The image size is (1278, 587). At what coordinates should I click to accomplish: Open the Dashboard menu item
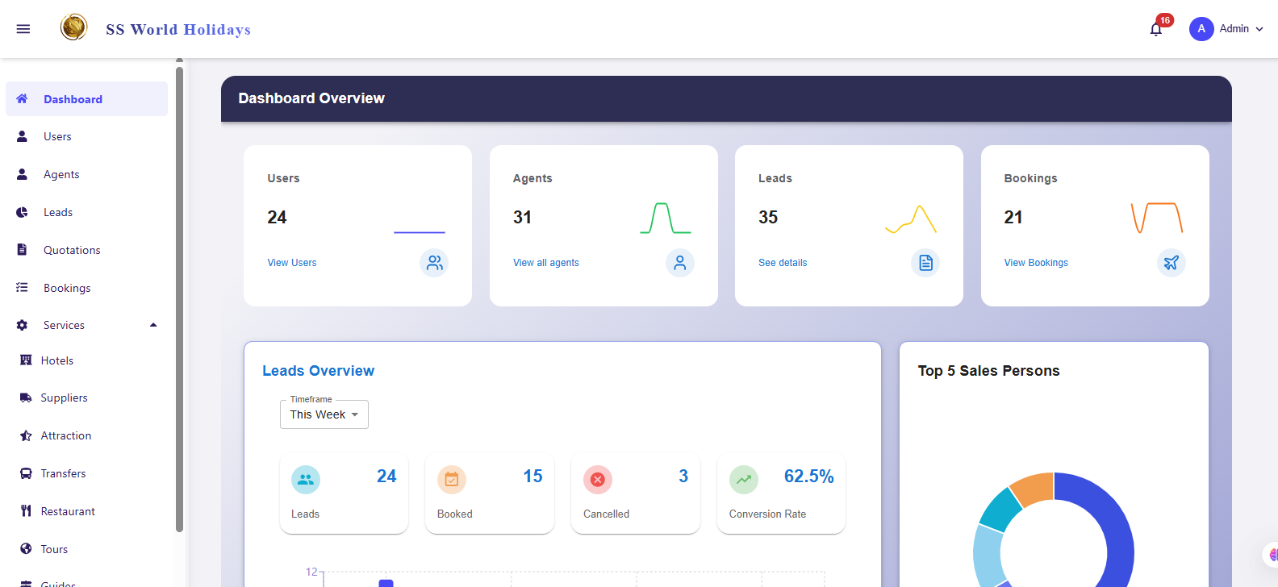86,99
